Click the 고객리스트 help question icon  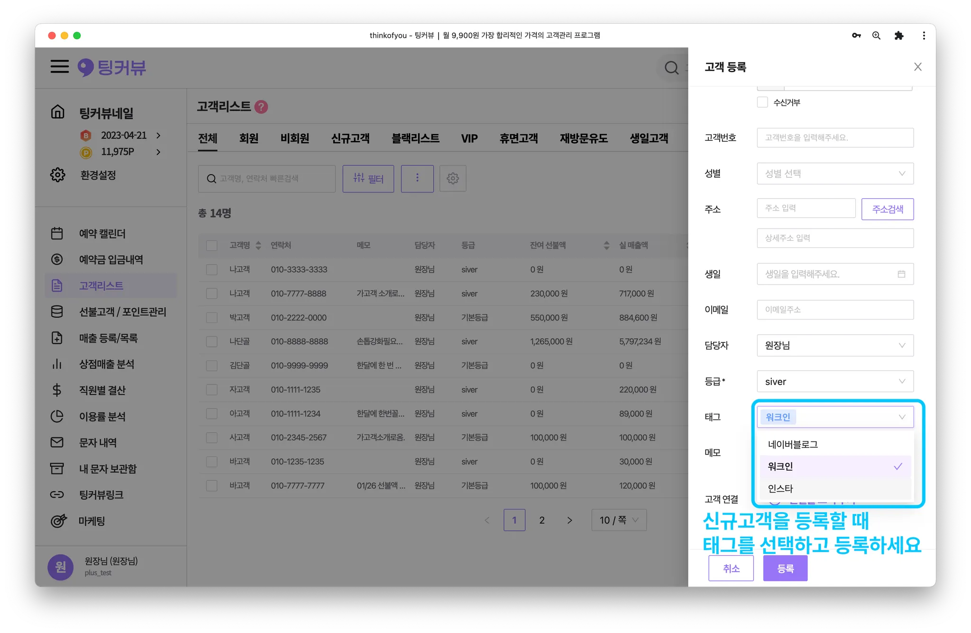(x=261, y=107)
